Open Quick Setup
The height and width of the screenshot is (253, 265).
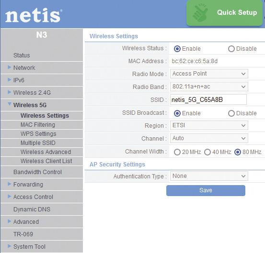click(x=224, y=13)
